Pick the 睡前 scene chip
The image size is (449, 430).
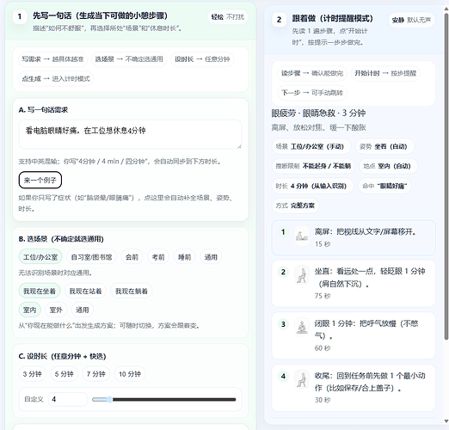pos(184,257)
